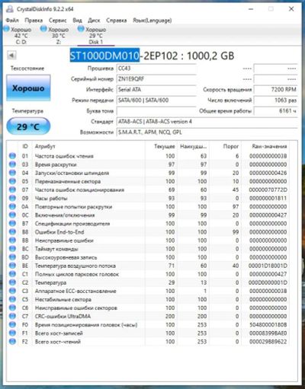
Task: Click the ST1000DM010-2EP102 disk model title
Action: [x=152, y=56]
